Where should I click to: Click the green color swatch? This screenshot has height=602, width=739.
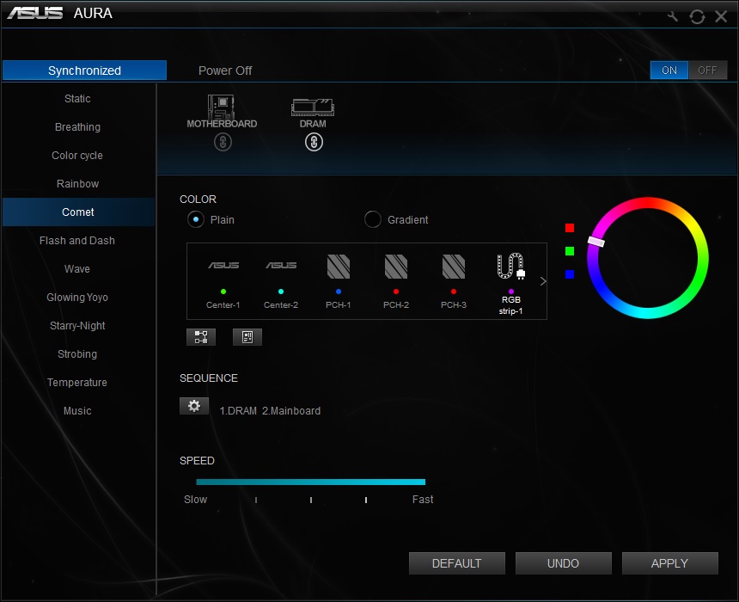tap(570, 251)
